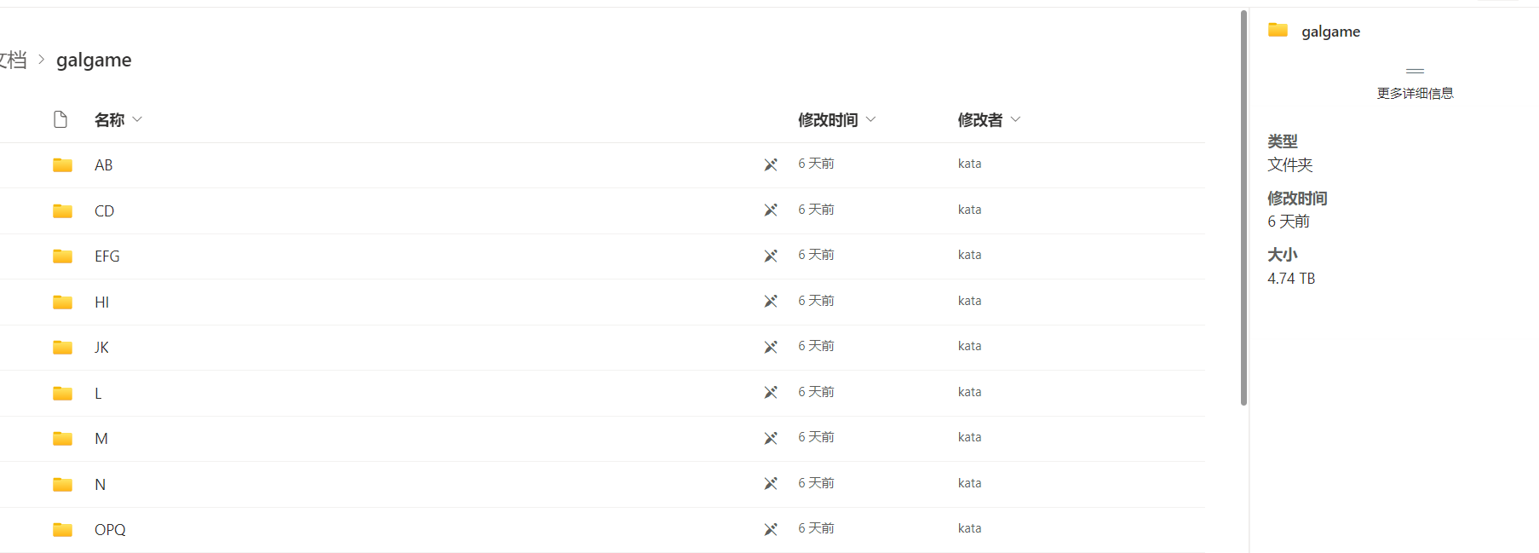
Task: Click the details pane drag handle
Action: [x=1415, y=71]
